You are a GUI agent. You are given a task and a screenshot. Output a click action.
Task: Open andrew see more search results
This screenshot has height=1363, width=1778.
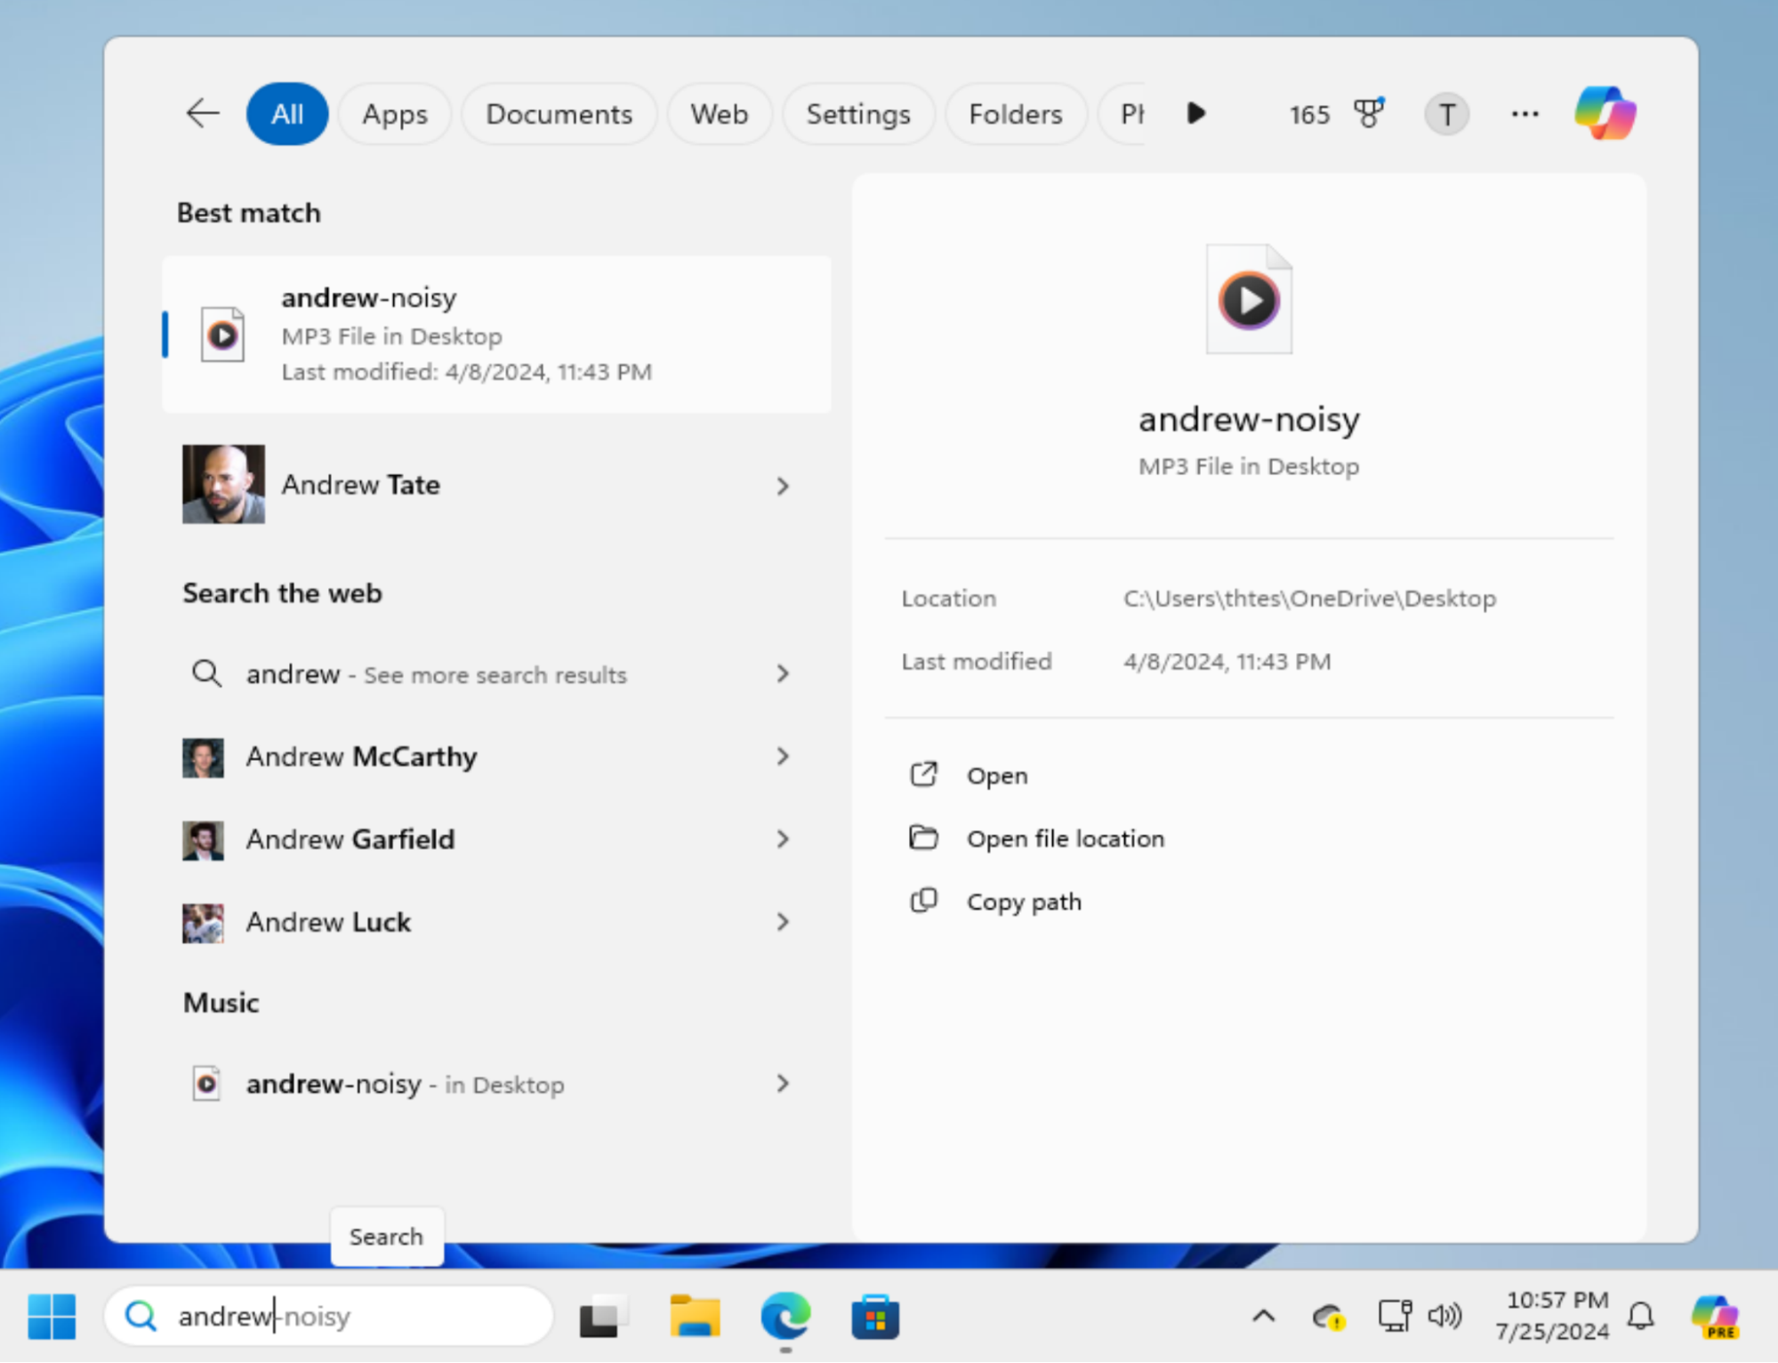coord(496,673)
